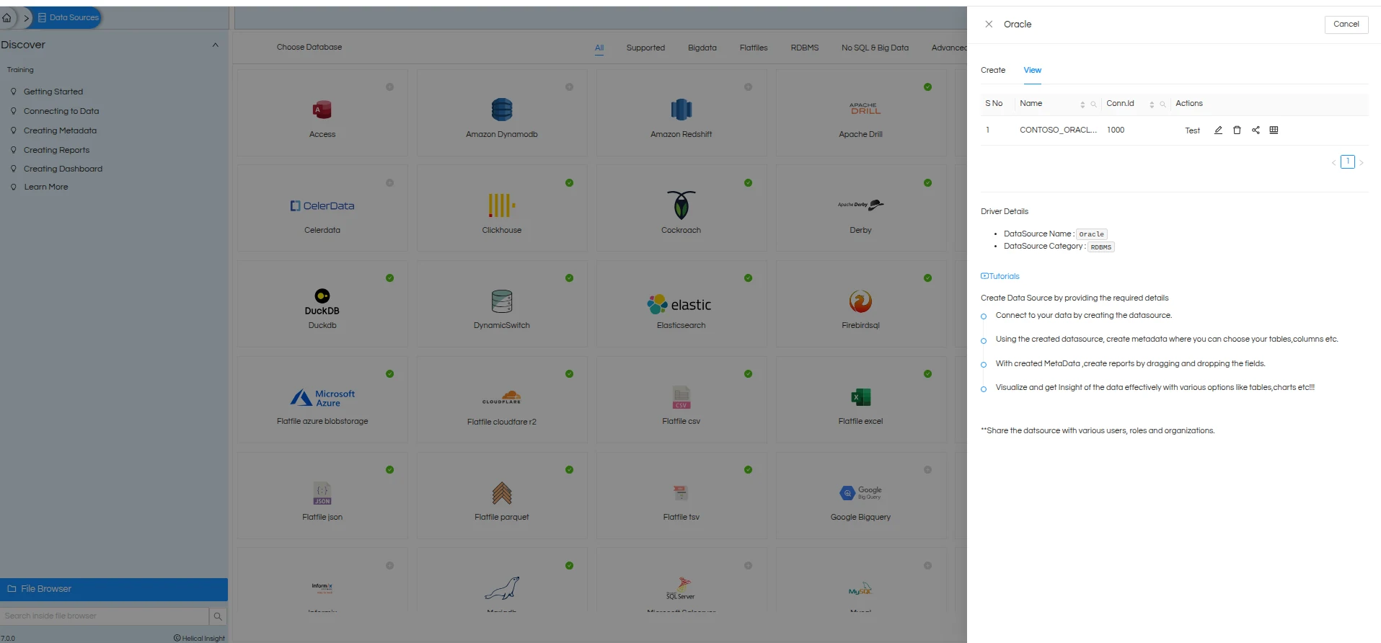Select the Flatfile json card
Viewport: 1381px width, 643px height.
tap(322, 496)
